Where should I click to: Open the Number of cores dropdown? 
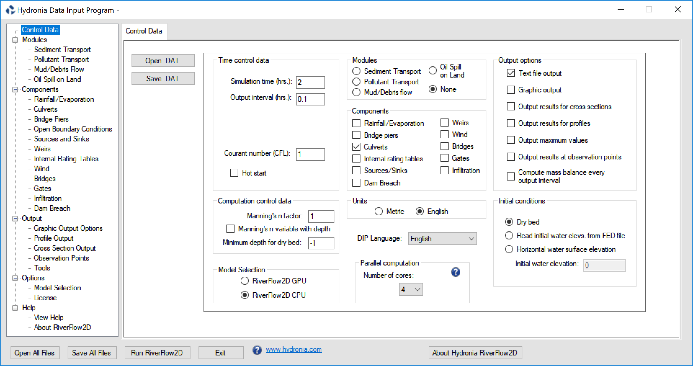coord(411,289)
